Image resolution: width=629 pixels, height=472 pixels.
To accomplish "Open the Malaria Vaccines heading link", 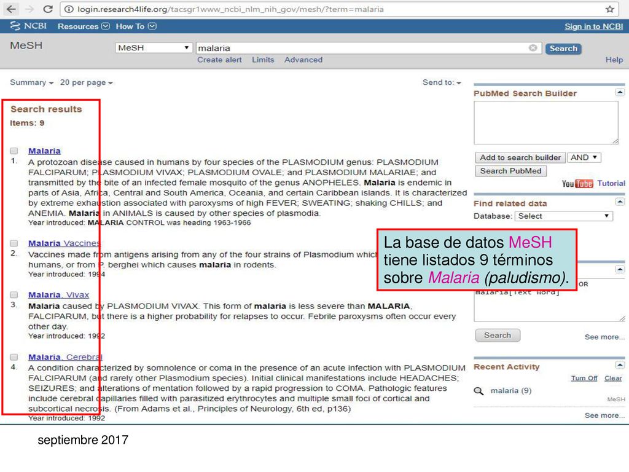I will click(64, 243).
